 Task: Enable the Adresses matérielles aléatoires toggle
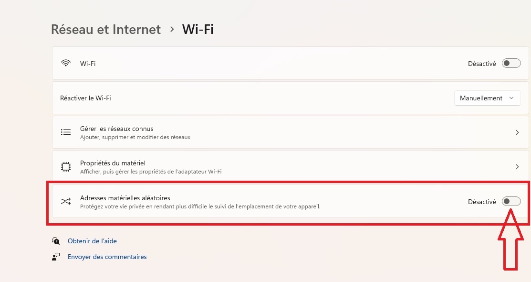click(511, 201)
